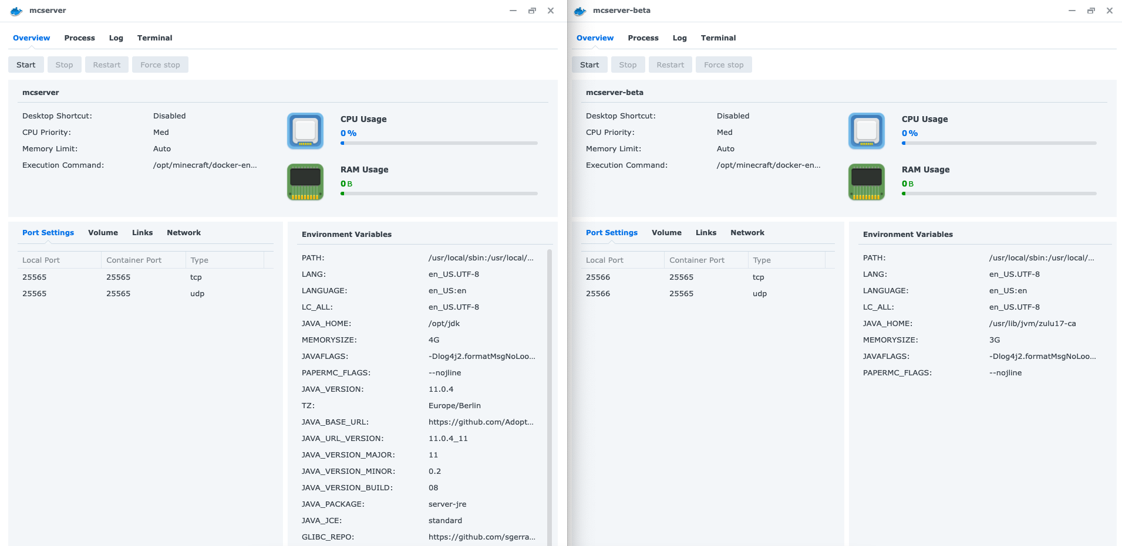Image resolution: width=1122 pixels, height=546 pixels.
Task: Click the TZ value Europe/Berlin
Action: point(454,406)
